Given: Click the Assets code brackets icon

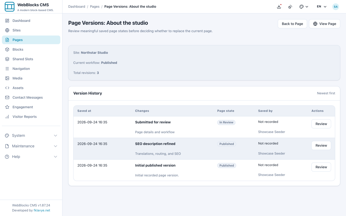Looking at the screenshot, I should coord(7,88).
